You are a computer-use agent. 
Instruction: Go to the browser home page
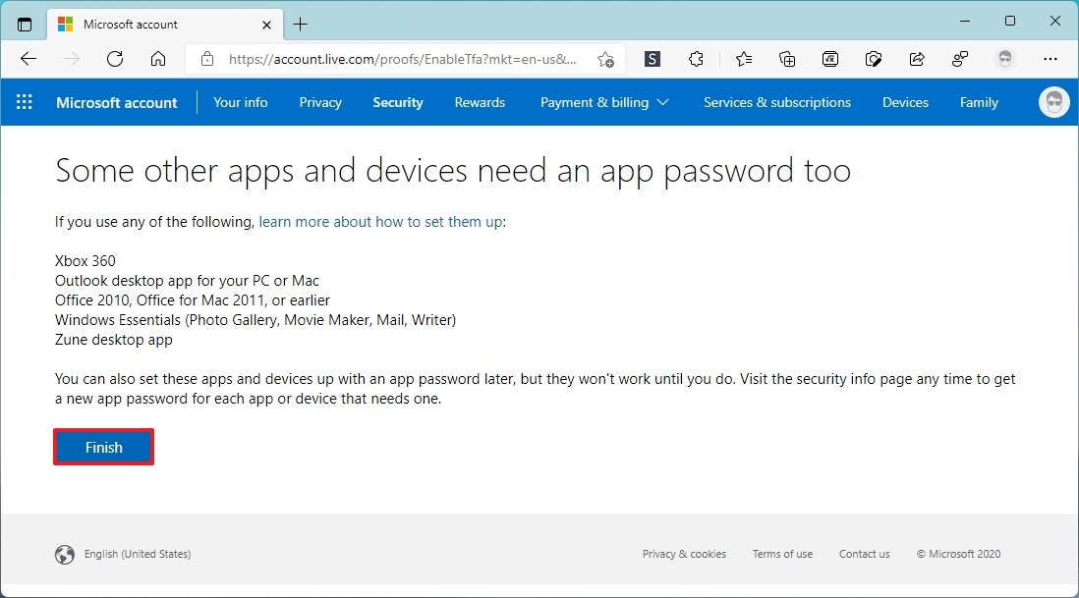pos(158,59)
